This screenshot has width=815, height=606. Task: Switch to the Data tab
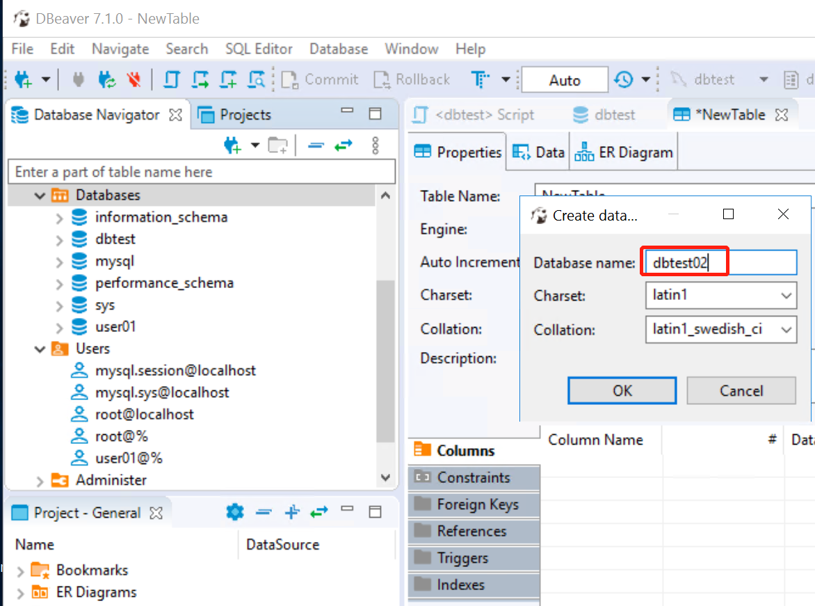[x=538, y=151]
